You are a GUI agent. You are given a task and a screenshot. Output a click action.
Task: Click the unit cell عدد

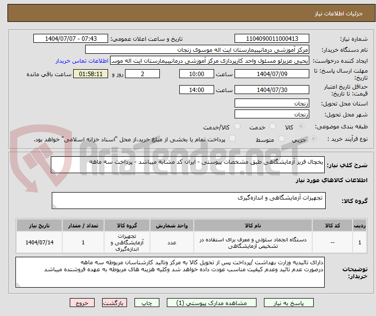click(172, 242)
